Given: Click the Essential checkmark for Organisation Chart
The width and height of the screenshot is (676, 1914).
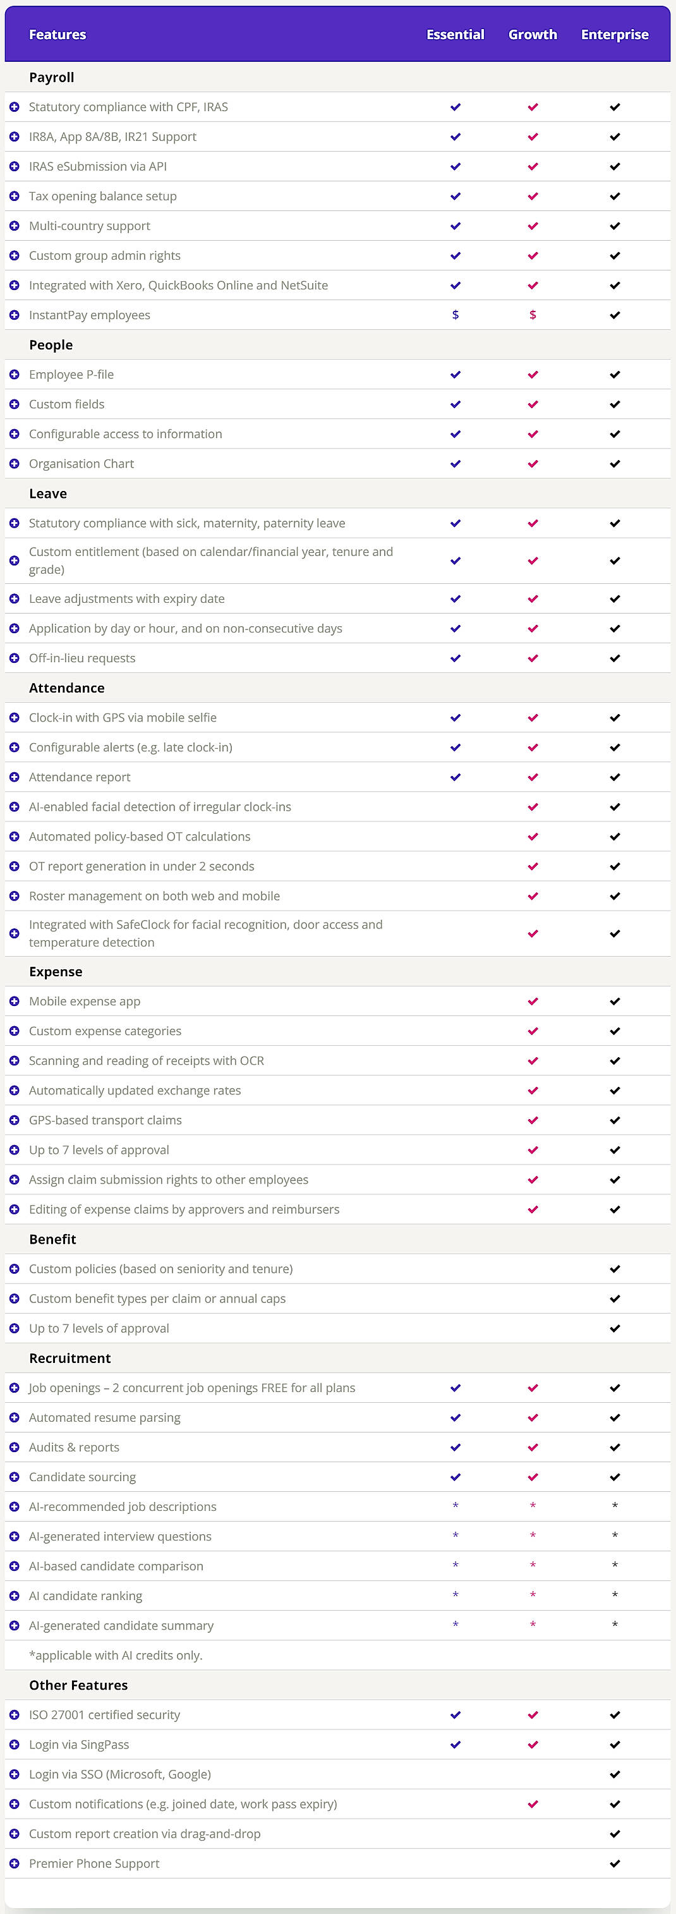Looking at the screenshot, I should (455, 463).
